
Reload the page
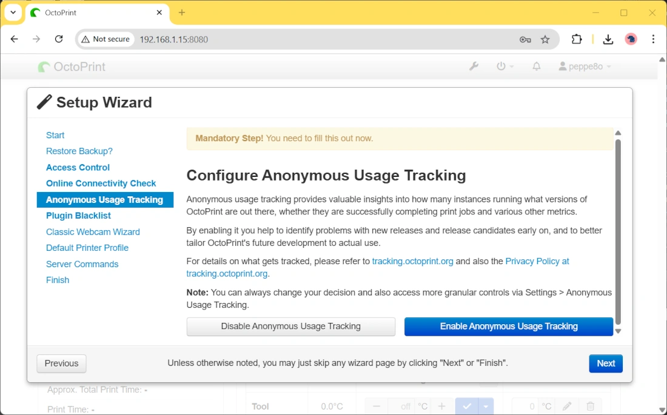tap(59, 39)
